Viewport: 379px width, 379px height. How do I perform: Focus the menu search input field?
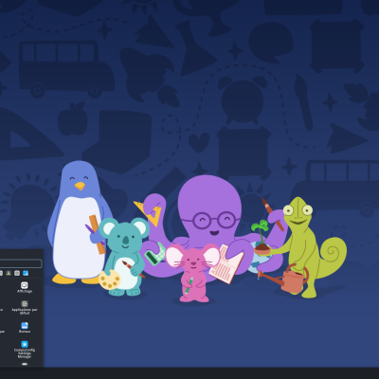coord(21,263)
